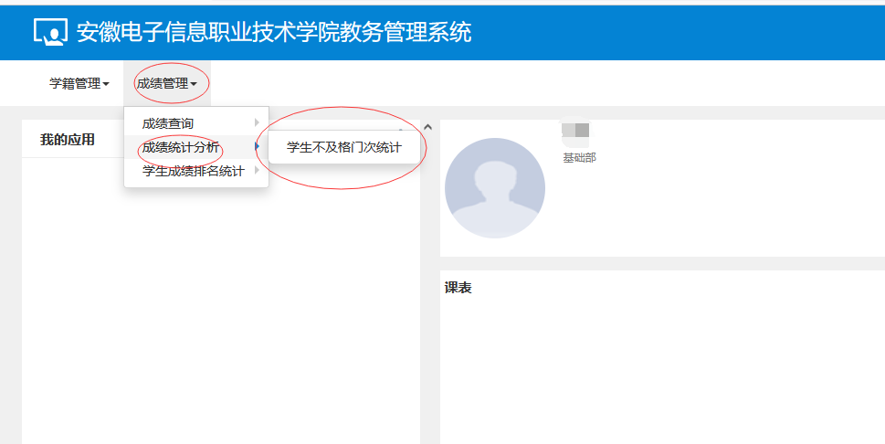Click the small caret next to 学籍管理
Image resolution: width=885 pixels, height=444 pixels.
pyautogui.click(x=106, y=84)
